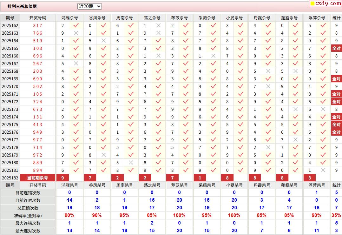Click the red kill number 9 under 鸿雁杀号 for period 2025182
342x235 pixels.
[x=63, y=178]
